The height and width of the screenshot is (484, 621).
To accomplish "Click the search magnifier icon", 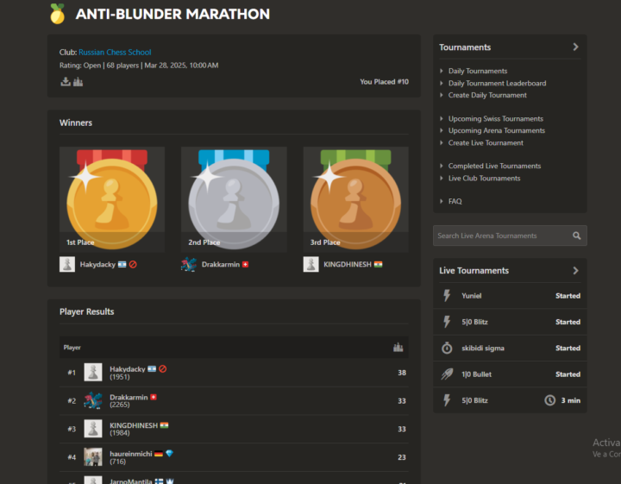I will pos(576,236).
